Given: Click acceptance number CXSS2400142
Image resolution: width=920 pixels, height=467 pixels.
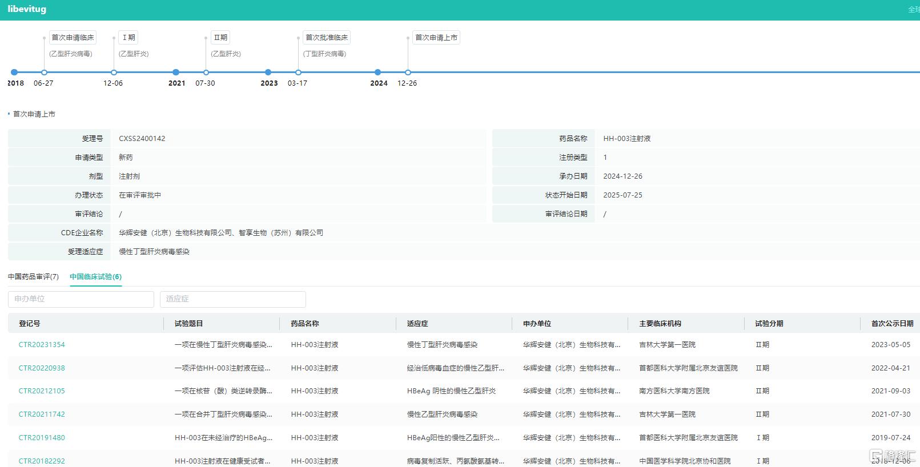Looking at the screenshot, I should pyautogui.click(x=142, y=139).
